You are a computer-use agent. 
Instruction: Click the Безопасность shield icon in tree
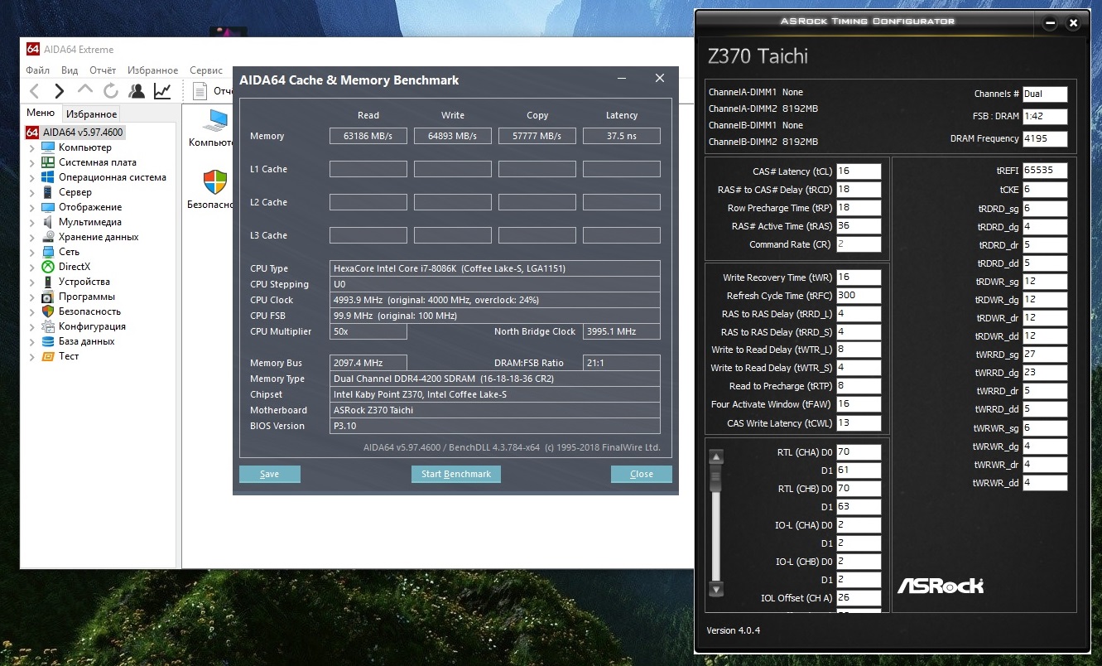tap(48, 311)
